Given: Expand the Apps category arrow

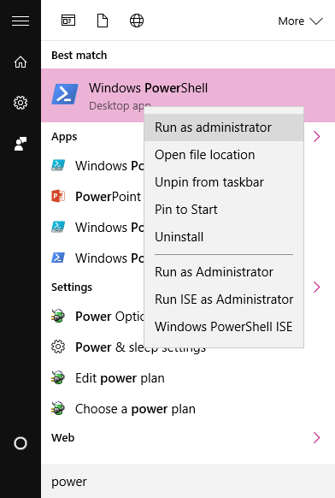Looking at the screenshot, I should [316, 137].
